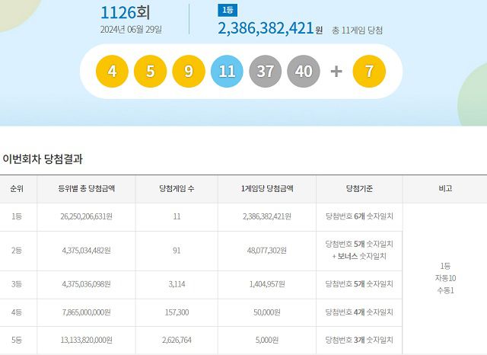This screenshot has width=487, height=355.
Task: Click the 2,386,382,421 first prize amount at top
Action: pyautogui.click(x=266, y=29)
